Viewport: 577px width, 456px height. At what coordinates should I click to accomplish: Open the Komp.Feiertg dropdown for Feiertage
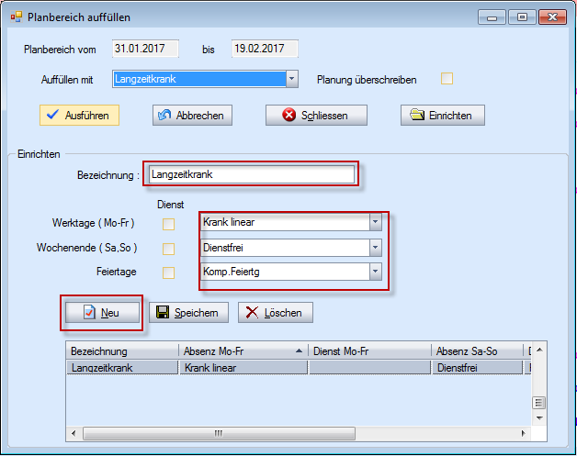click(x=376, y=272)
